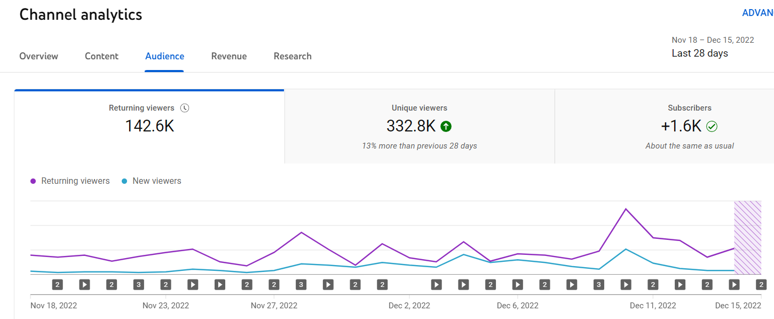774x319 pixels.
Task: Click the Nov 23, 2022 axis label
Action: tap(165, 306)
